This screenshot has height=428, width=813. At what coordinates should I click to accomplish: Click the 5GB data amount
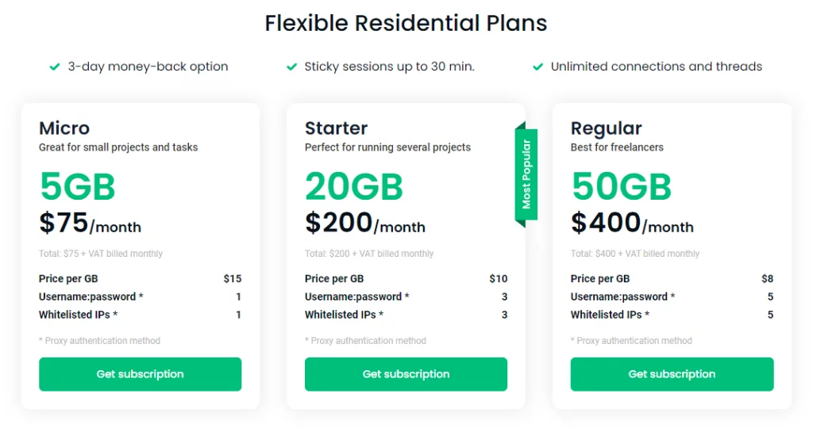point(77,187)
